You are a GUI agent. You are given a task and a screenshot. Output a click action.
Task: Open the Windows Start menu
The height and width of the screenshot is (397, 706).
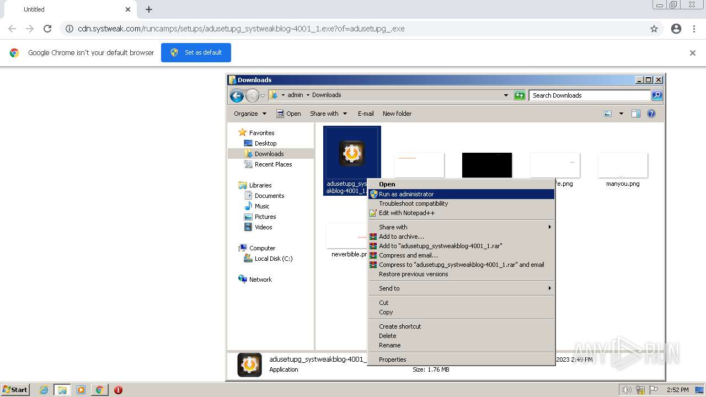tap(15, 390)
